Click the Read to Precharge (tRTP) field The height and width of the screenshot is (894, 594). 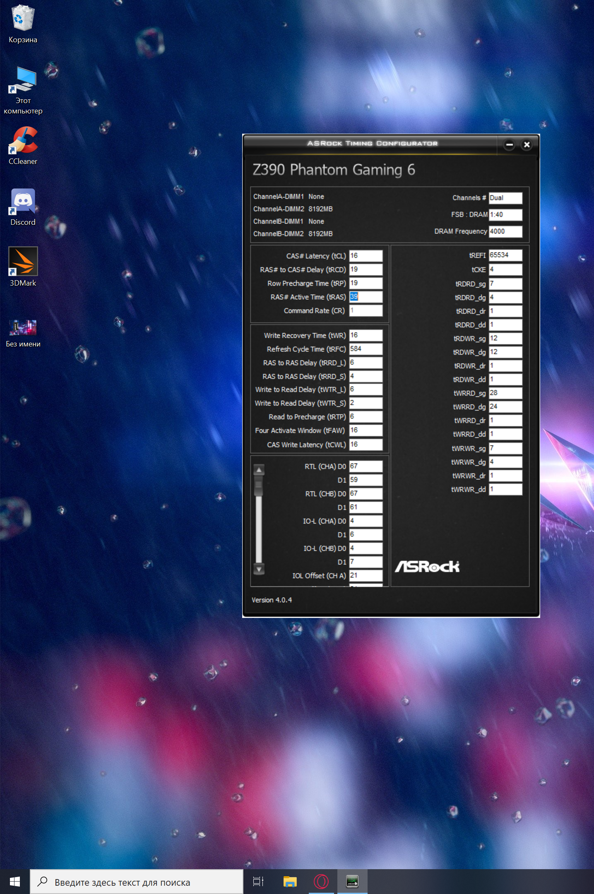tap(366, 417)
